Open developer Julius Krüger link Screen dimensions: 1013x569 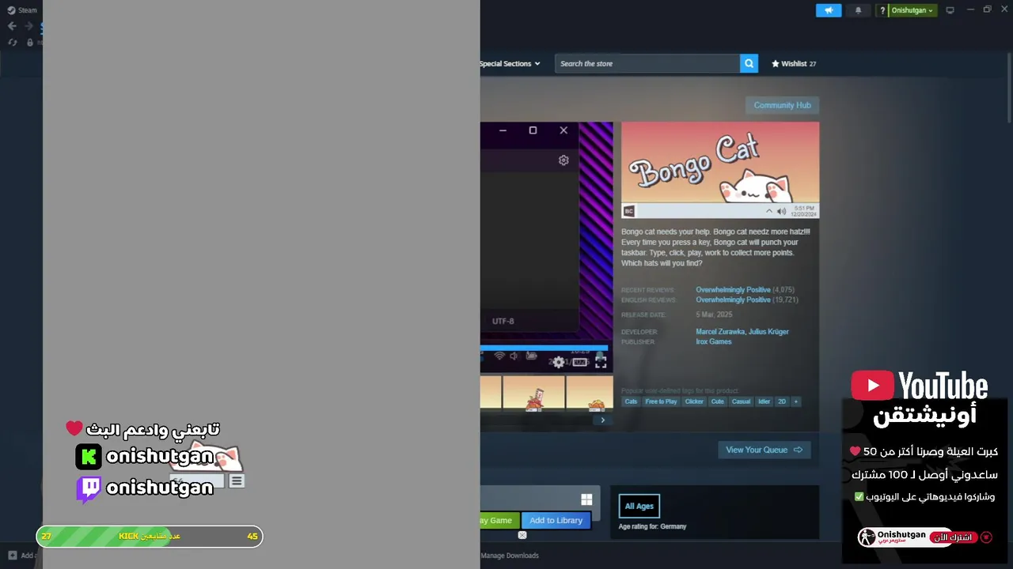click(x=768, y=332)
